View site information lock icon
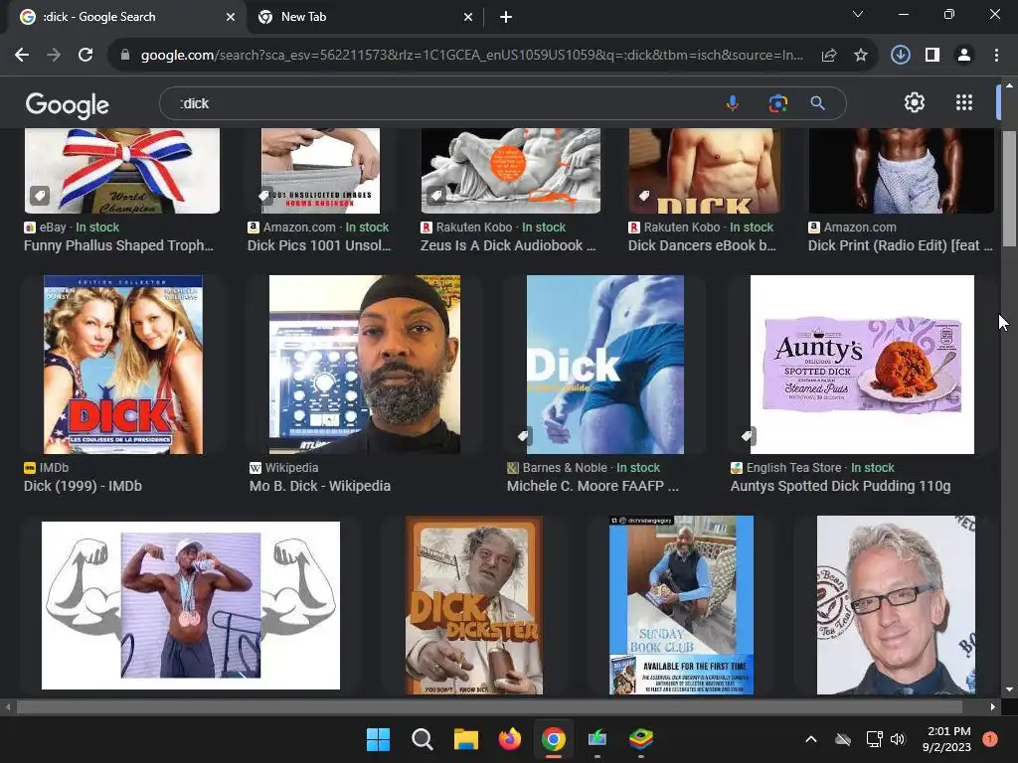 (x=125, y=56)
